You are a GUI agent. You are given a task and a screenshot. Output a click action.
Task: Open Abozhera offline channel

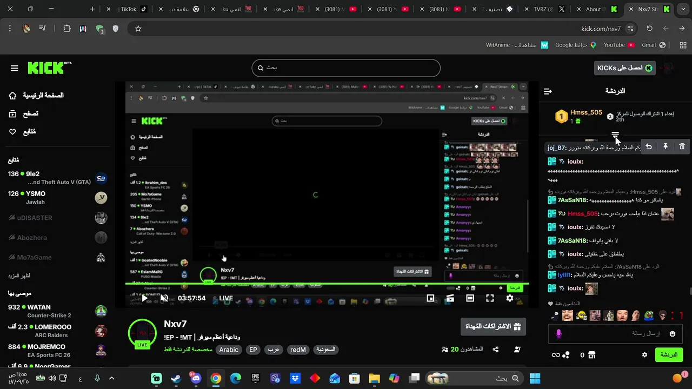pos(57,237)
